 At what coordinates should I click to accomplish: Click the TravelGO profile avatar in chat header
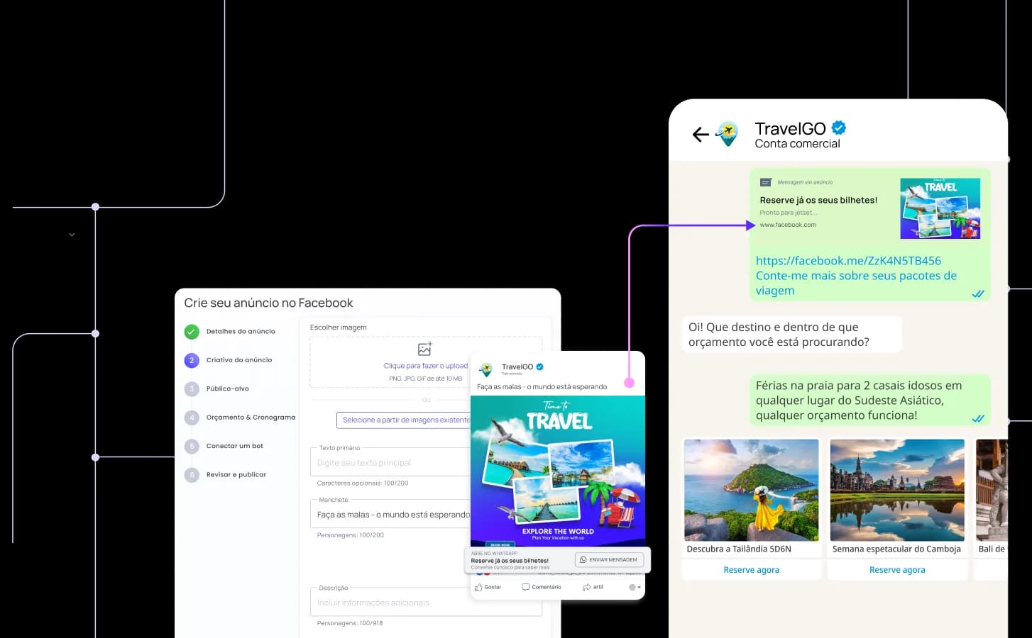pos(727,134)
